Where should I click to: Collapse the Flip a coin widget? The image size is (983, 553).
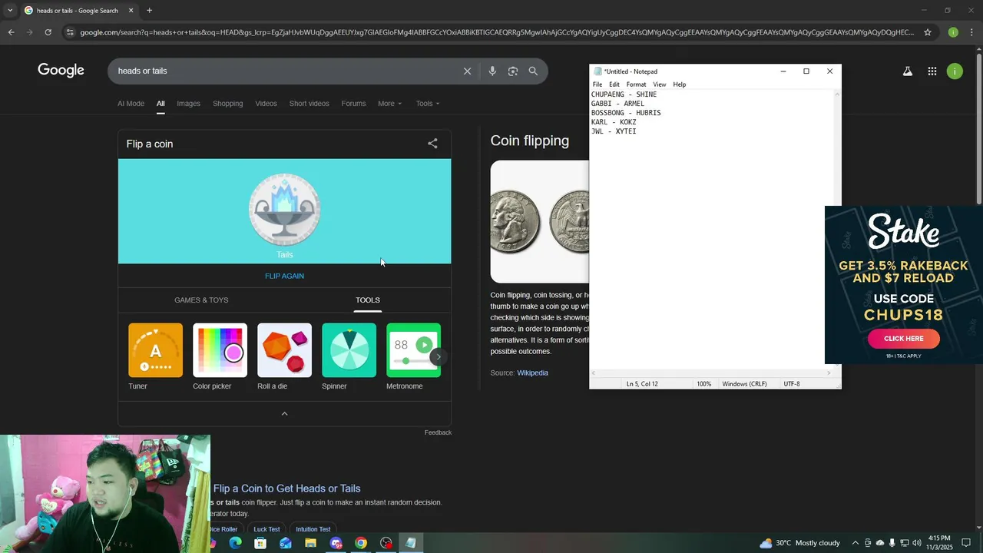[284, 413]
